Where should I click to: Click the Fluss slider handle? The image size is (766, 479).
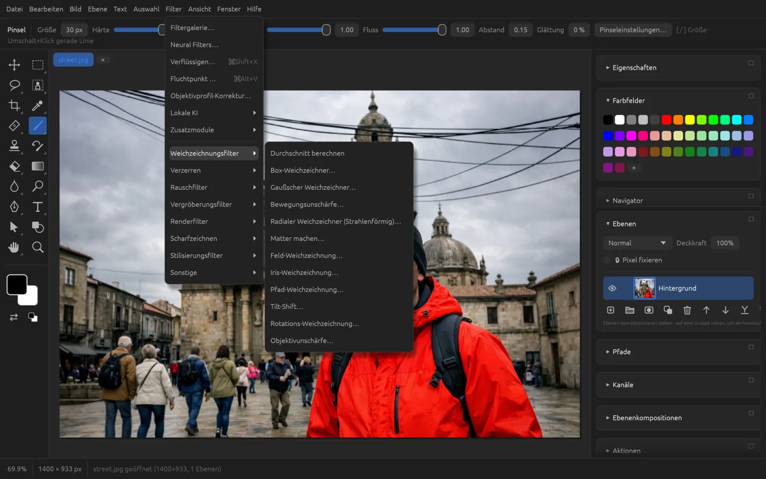(x=442, y=30)
